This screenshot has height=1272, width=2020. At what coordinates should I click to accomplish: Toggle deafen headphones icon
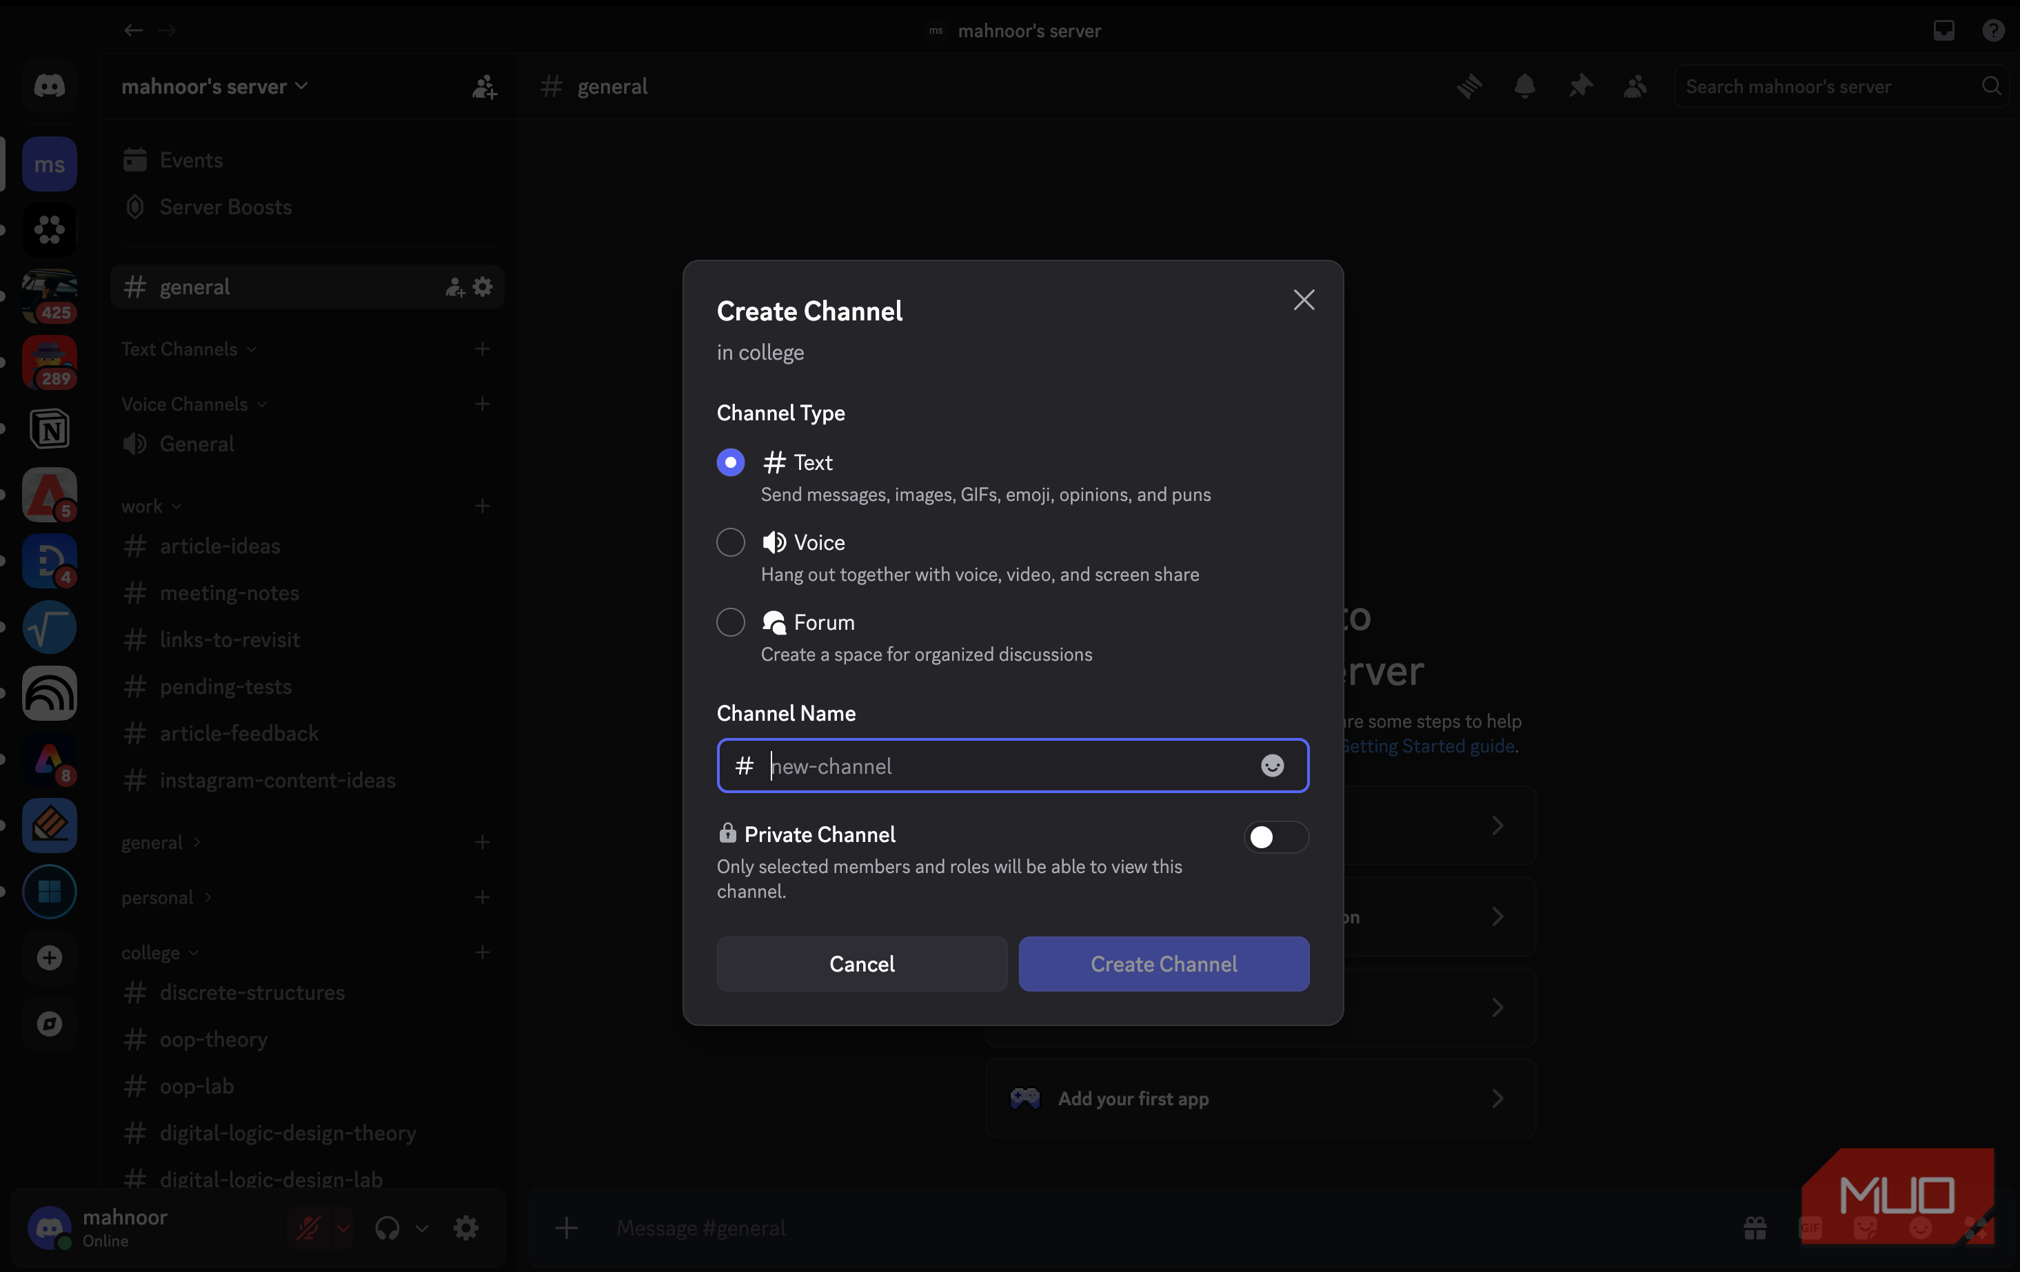coord(387,1229)
